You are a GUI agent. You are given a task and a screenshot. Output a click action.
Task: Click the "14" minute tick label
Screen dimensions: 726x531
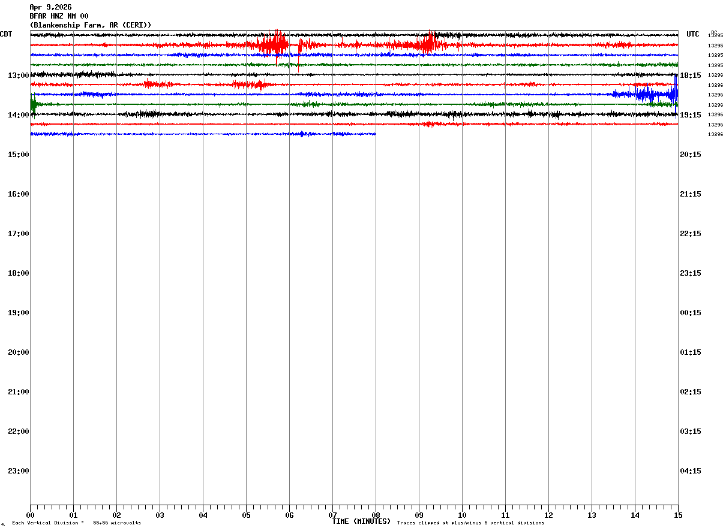(x=635, y=515)
